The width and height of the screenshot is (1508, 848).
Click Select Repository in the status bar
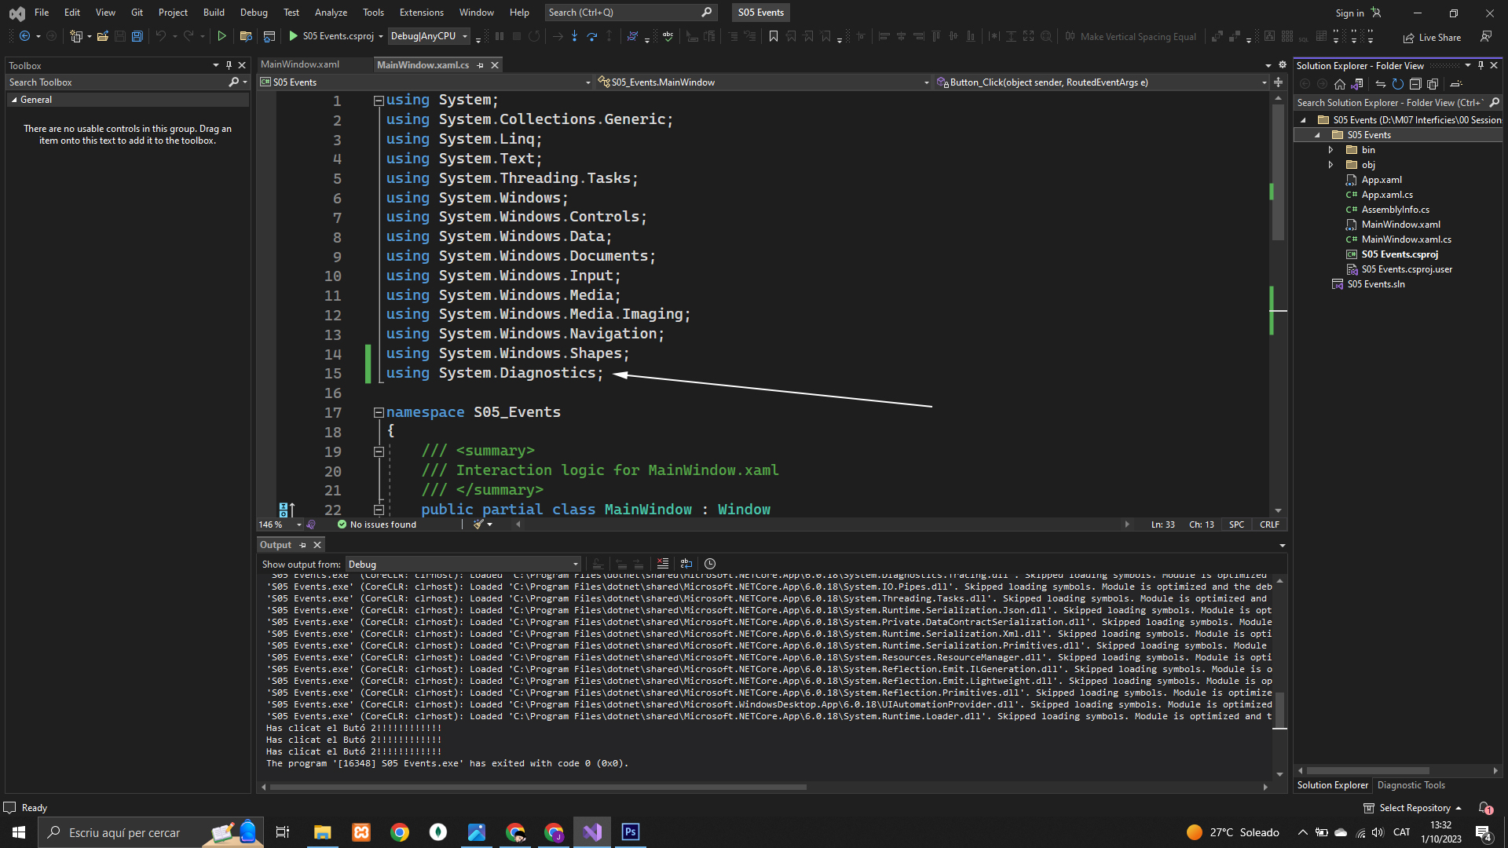click(1414, 808)
